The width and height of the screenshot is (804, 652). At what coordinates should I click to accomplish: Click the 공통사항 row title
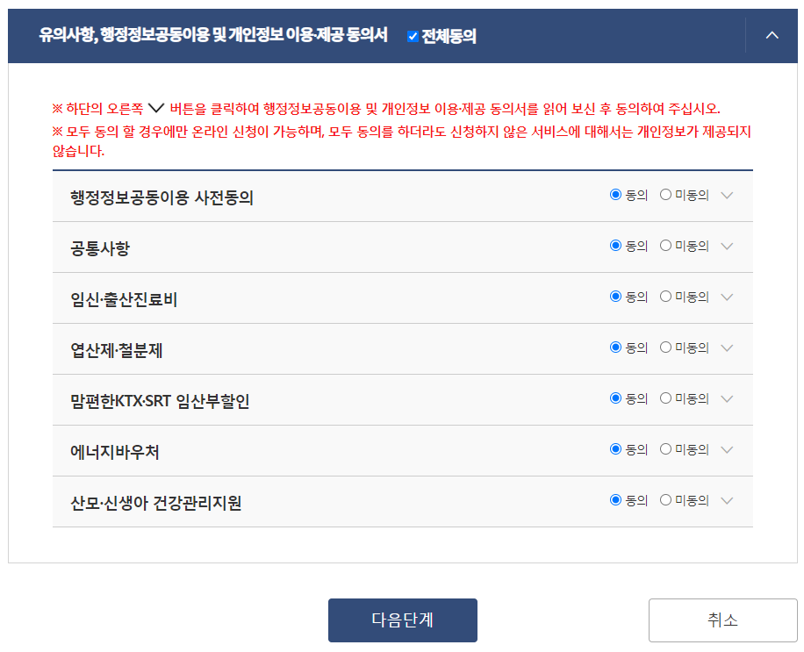click(100, 248)
